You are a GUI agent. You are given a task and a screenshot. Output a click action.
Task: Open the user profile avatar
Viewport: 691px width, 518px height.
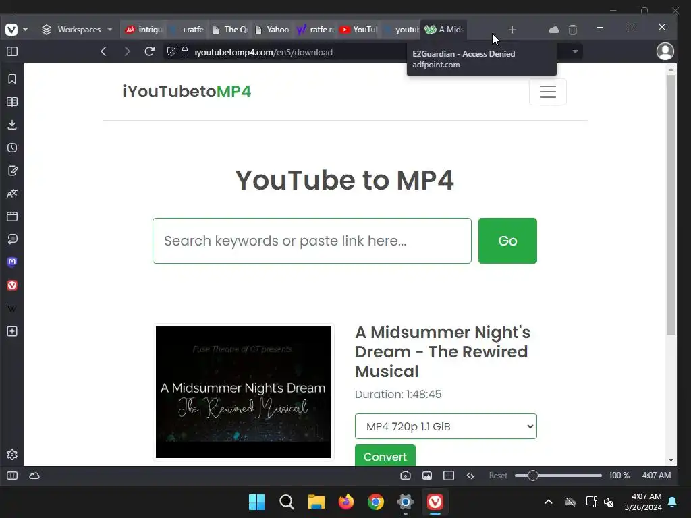click(665, 51)
